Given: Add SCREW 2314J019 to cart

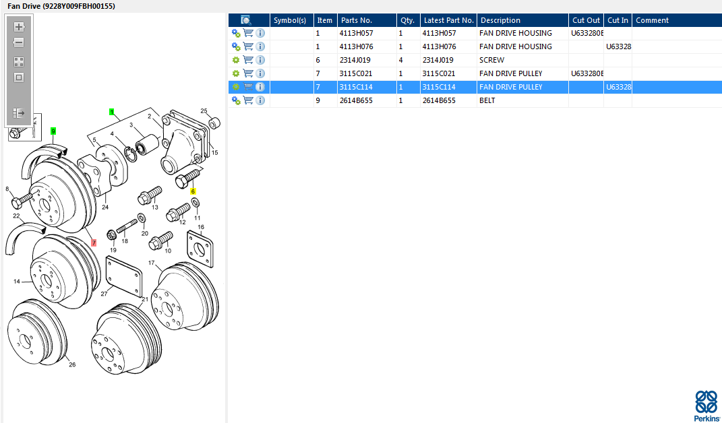Looking at the screenshot, I should coord(248,60).
